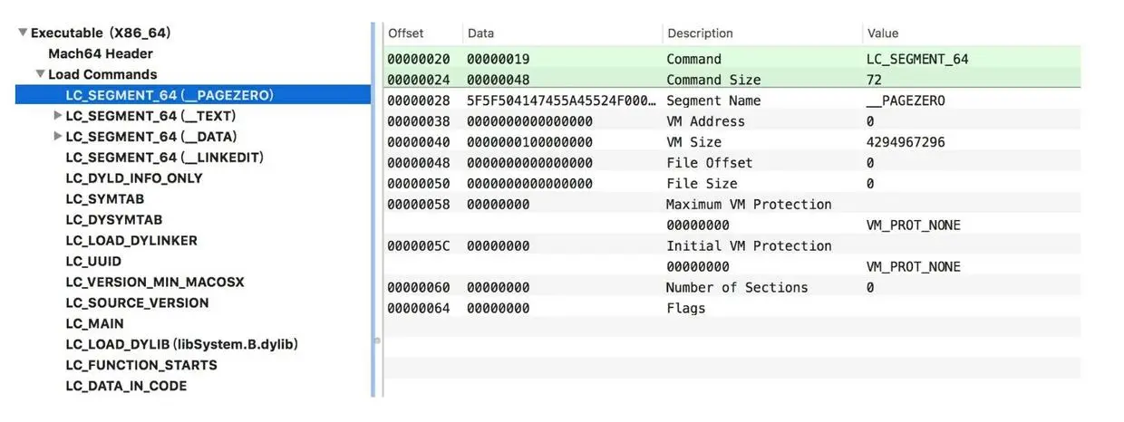Select LC_SEGMENT_64 (__TEXT) tree row

tap(150, 116)
